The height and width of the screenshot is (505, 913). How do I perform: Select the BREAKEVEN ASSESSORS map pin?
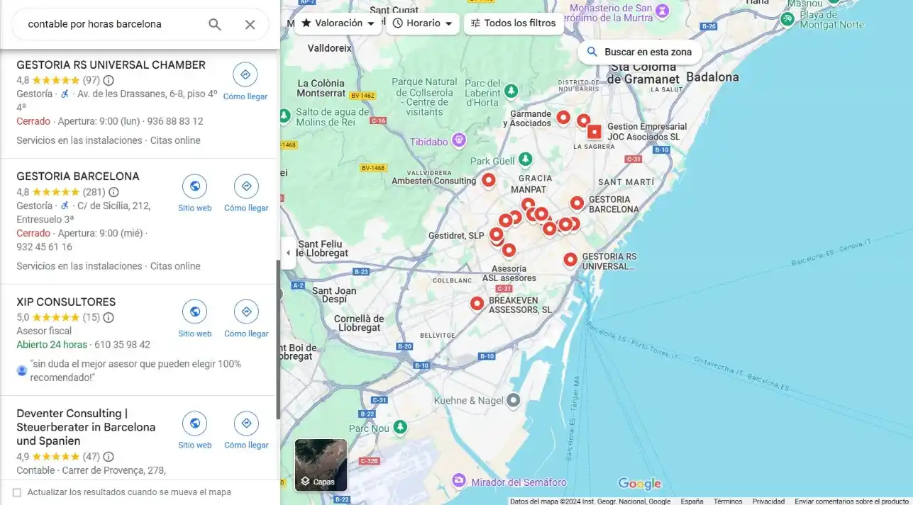(x=477, y=304)
